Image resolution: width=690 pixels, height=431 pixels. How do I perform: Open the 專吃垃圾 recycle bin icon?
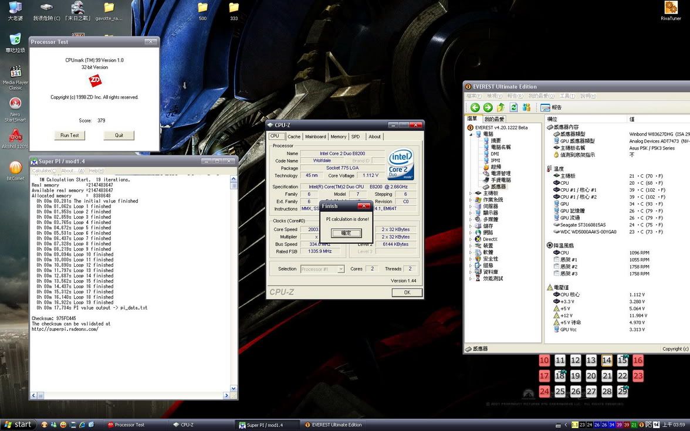pyautogui.click(x=15, y=43)
